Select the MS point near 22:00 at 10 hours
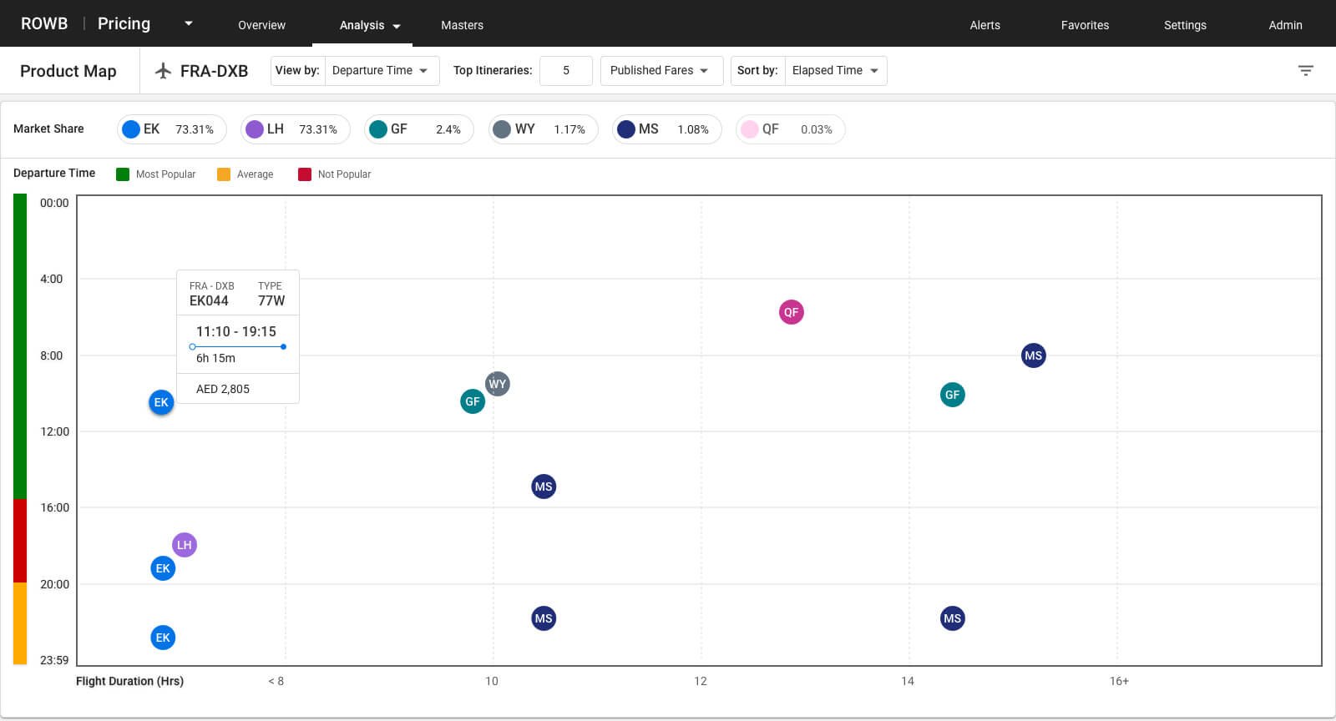This screenshot has width=1336, height=721. pos(544,618)
